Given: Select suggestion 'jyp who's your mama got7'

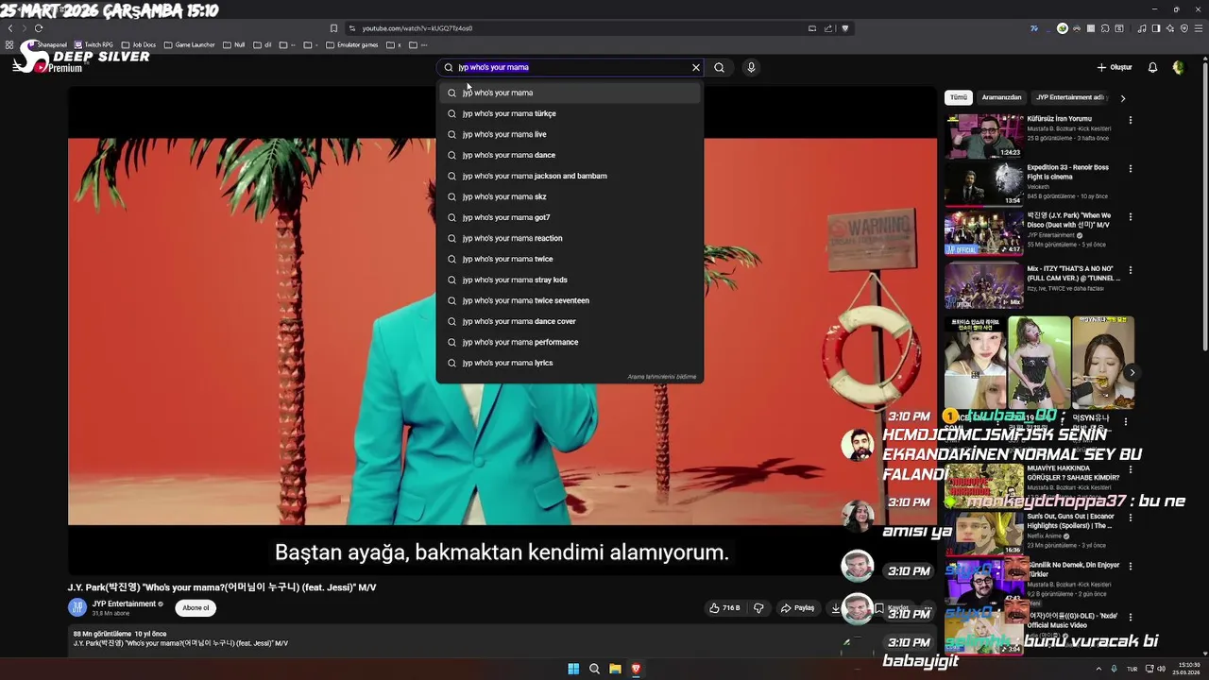Looking at the screenshot, I should coord(570,217).
